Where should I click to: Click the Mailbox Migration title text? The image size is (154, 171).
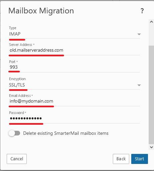click(41, 11)
